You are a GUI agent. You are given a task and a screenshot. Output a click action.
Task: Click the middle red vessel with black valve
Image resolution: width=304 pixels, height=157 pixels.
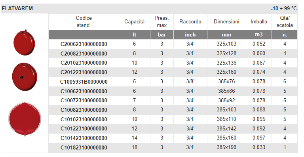pos(25,77)
